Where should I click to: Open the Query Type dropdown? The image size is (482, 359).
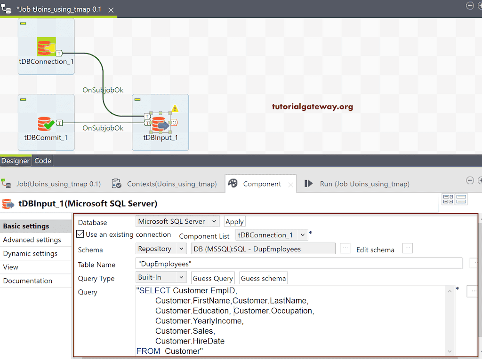pyautogui.click(x=161, y=278)
